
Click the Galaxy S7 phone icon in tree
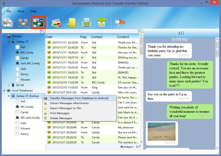(x=13, y=42)
